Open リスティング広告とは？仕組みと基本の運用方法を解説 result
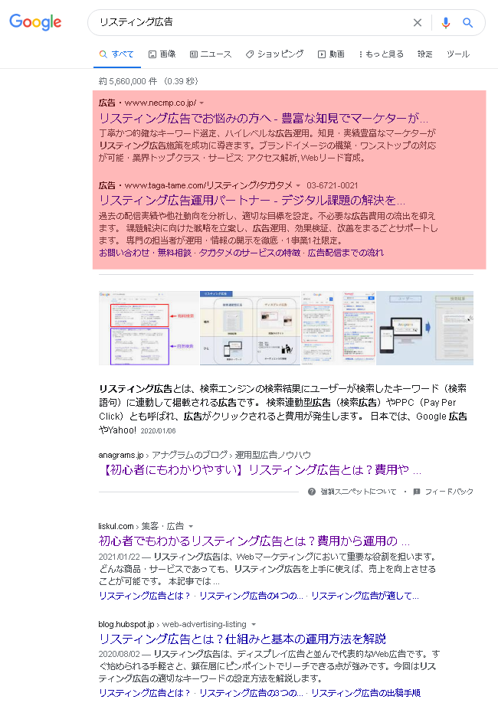 (x=242, y=639)
